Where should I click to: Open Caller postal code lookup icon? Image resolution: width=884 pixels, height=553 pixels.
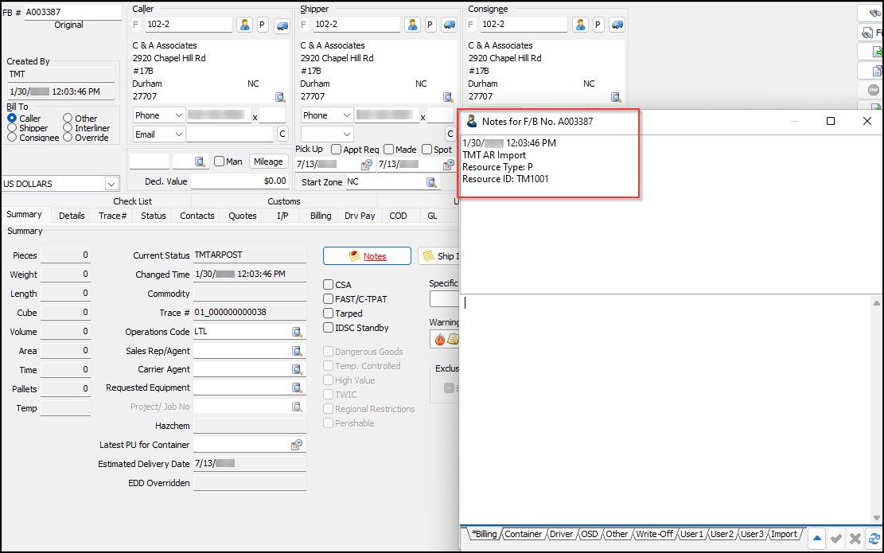tap(280, 97)
